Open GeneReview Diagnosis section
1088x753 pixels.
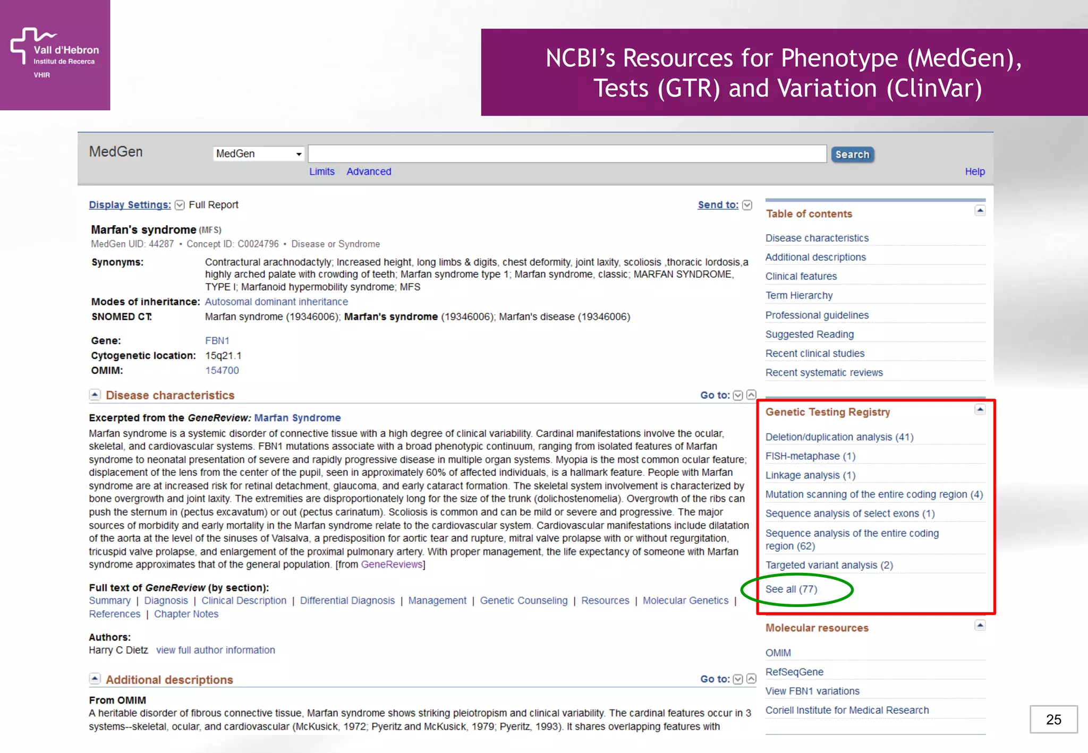(x=166, y=601)
